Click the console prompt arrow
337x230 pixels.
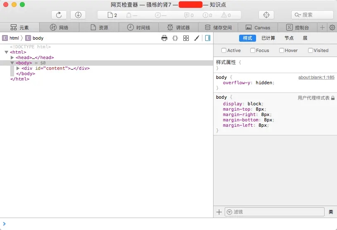[4, 224]
